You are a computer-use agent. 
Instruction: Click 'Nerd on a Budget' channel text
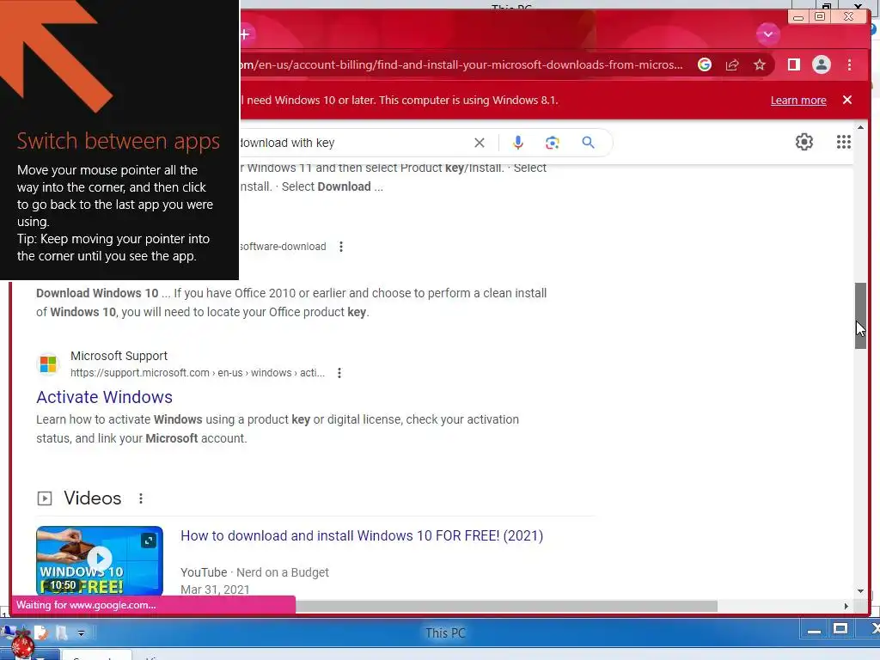point(282,572)
